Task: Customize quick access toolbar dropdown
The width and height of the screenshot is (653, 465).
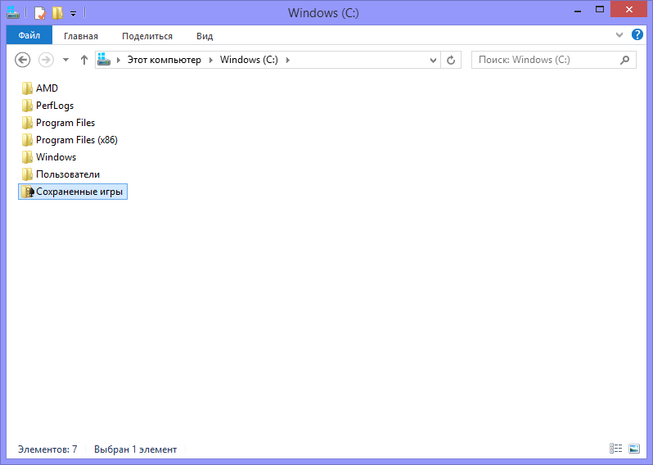Action: [74, 14]
